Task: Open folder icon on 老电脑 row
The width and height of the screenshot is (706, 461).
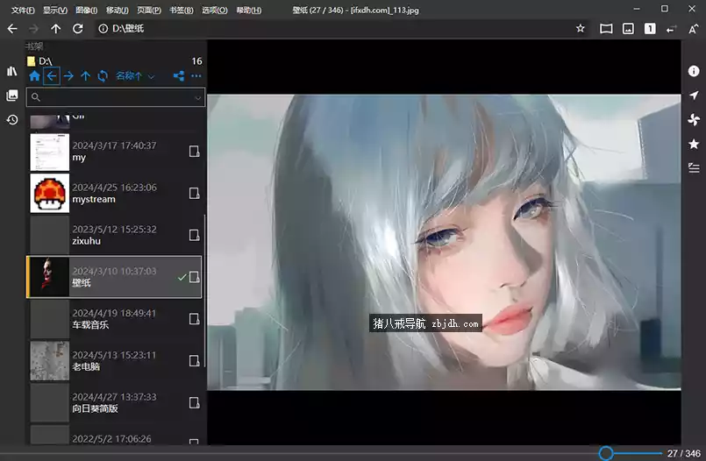Action: click(194, 361)
